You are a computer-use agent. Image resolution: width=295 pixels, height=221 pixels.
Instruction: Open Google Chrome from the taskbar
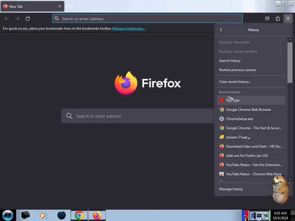[x=79, y=215]
